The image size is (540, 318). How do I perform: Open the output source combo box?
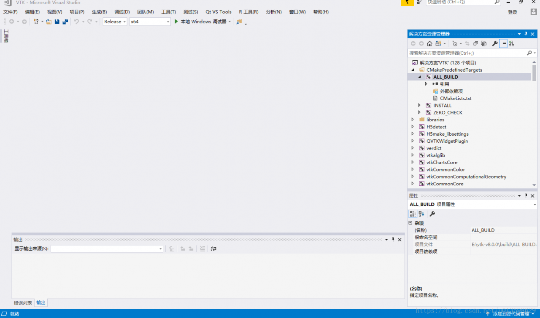tap(107, 249)
